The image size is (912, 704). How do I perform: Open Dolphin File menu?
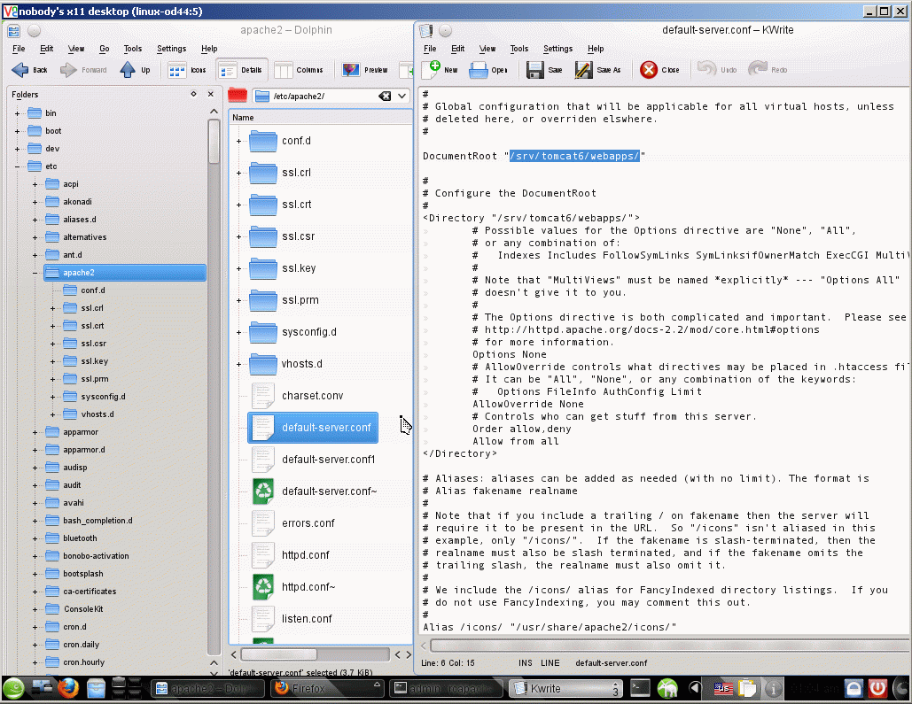pos(19,49)
